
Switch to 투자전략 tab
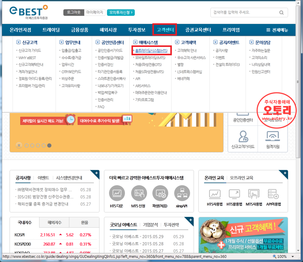click(171, 225)
